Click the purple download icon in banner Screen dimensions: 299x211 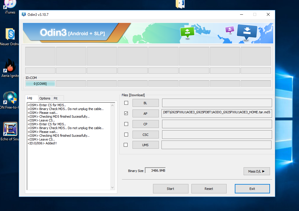[x=230, y=30]
